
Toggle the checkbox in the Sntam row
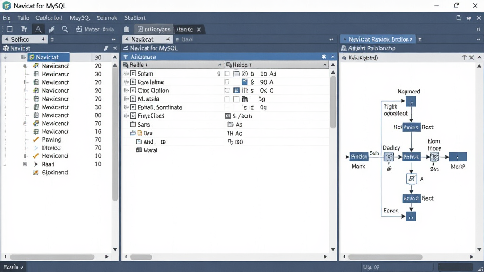point(227,74)
